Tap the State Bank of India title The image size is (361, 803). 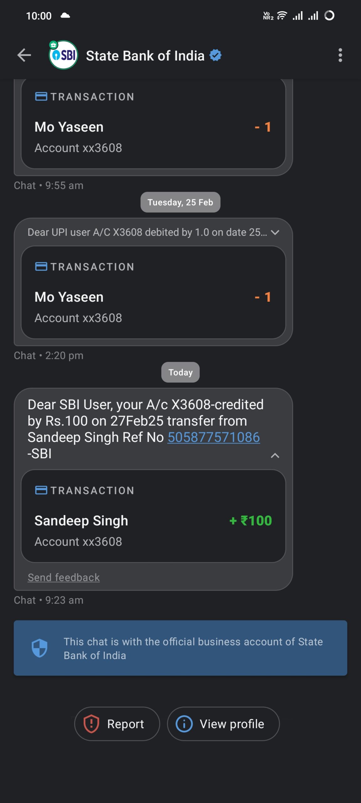[145, 56]
